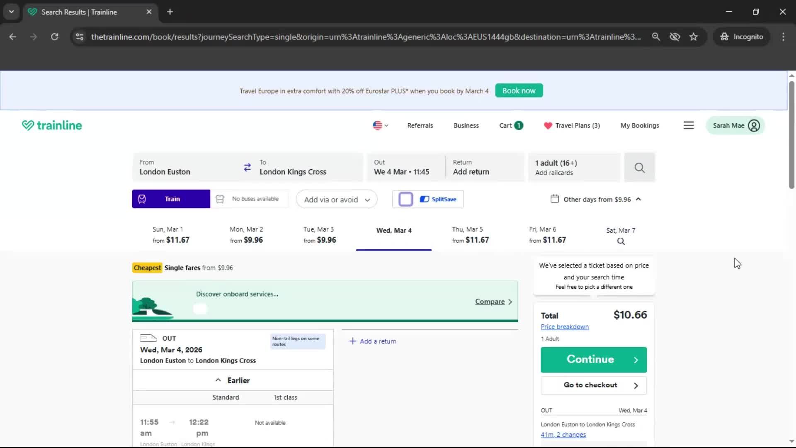Click the search magnifier icon

(639, 168)
